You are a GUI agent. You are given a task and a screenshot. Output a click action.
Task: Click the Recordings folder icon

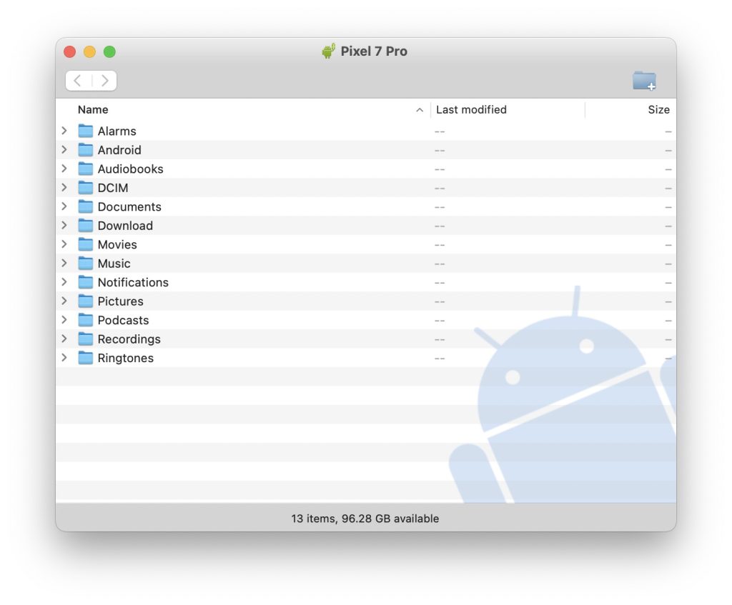(86, 339)
